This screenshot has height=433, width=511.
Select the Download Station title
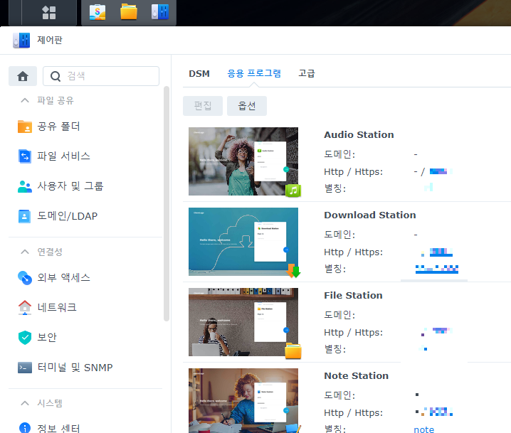click(370, 215)
